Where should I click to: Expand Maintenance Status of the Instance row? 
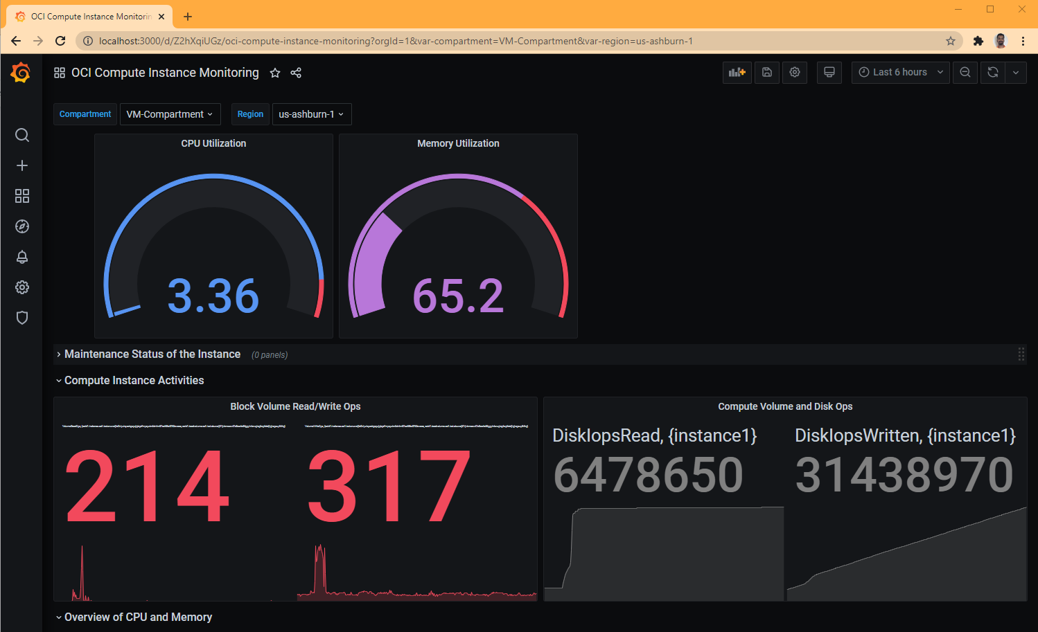coord(152,354)
